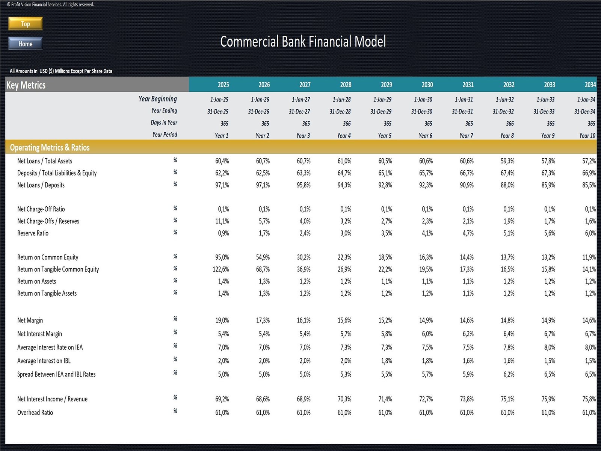Select the Spread Between IEA and IBL Rates label
The height and width of the screenshot is (451, 601).
pos(56,374)
